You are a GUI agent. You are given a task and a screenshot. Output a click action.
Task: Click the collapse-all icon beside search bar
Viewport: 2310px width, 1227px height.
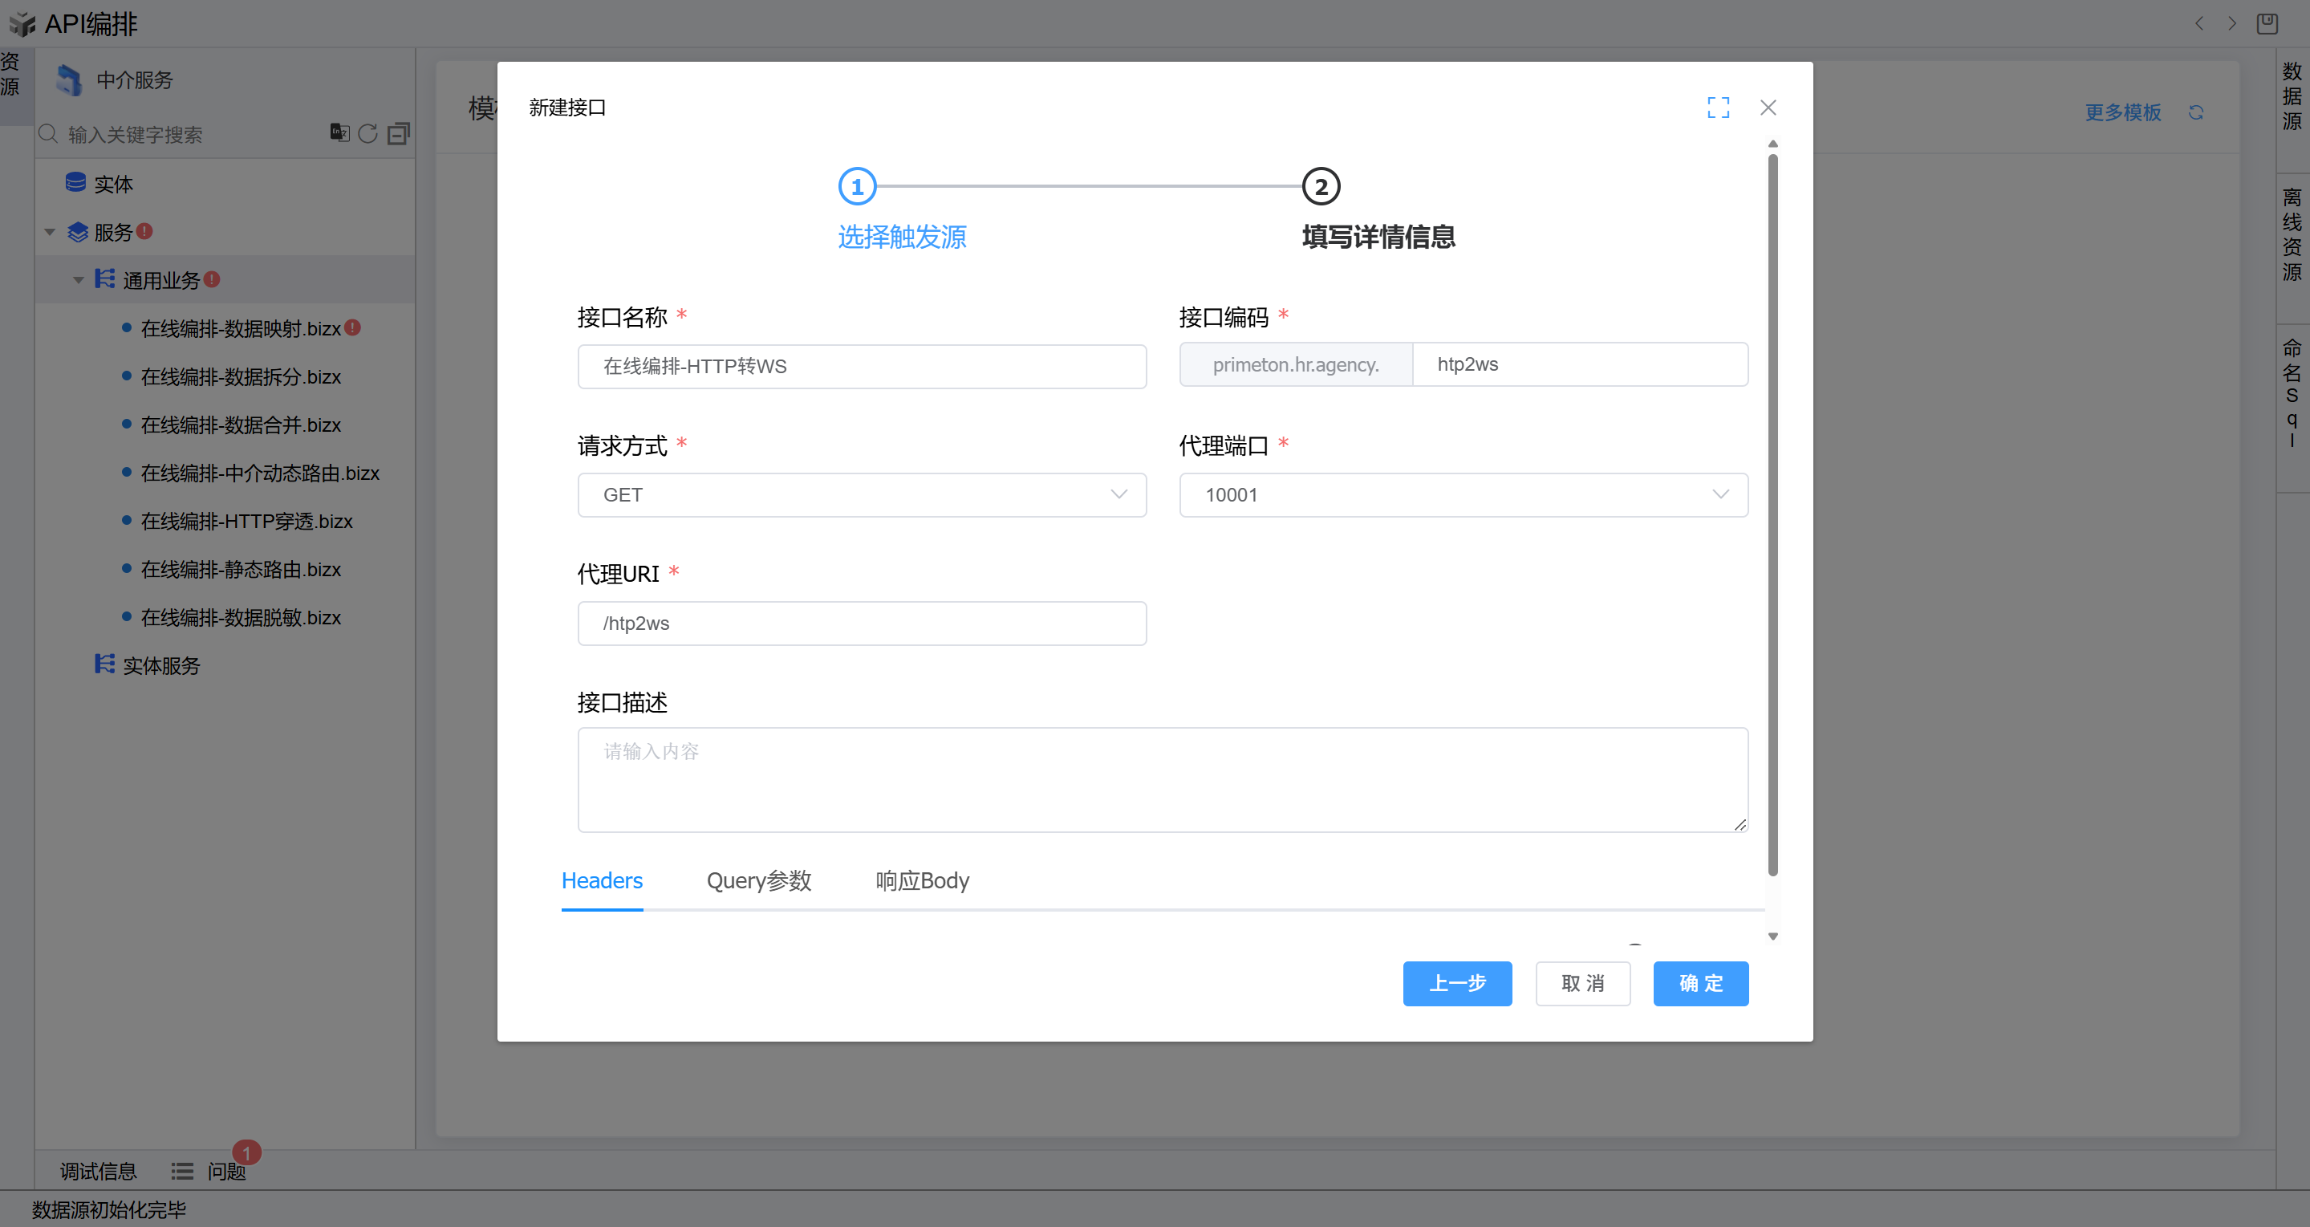(x=398, y=134)
